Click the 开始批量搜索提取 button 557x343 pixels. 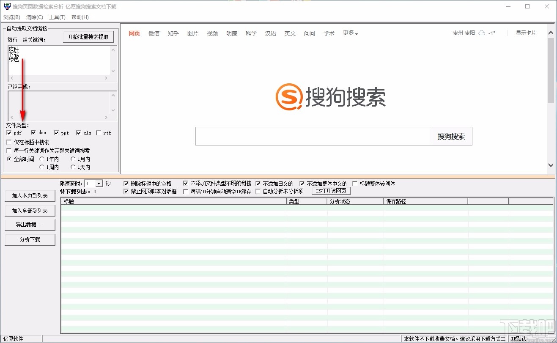pos(88,36)
